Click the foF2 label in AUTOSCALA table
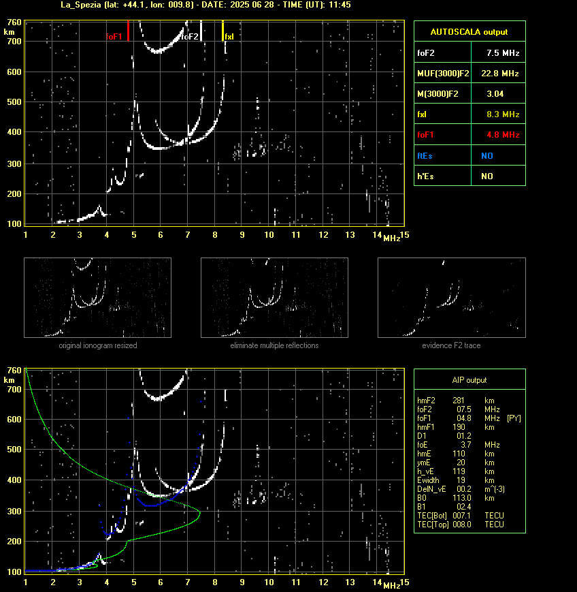The image size is (577, 592). click(426, 53)
